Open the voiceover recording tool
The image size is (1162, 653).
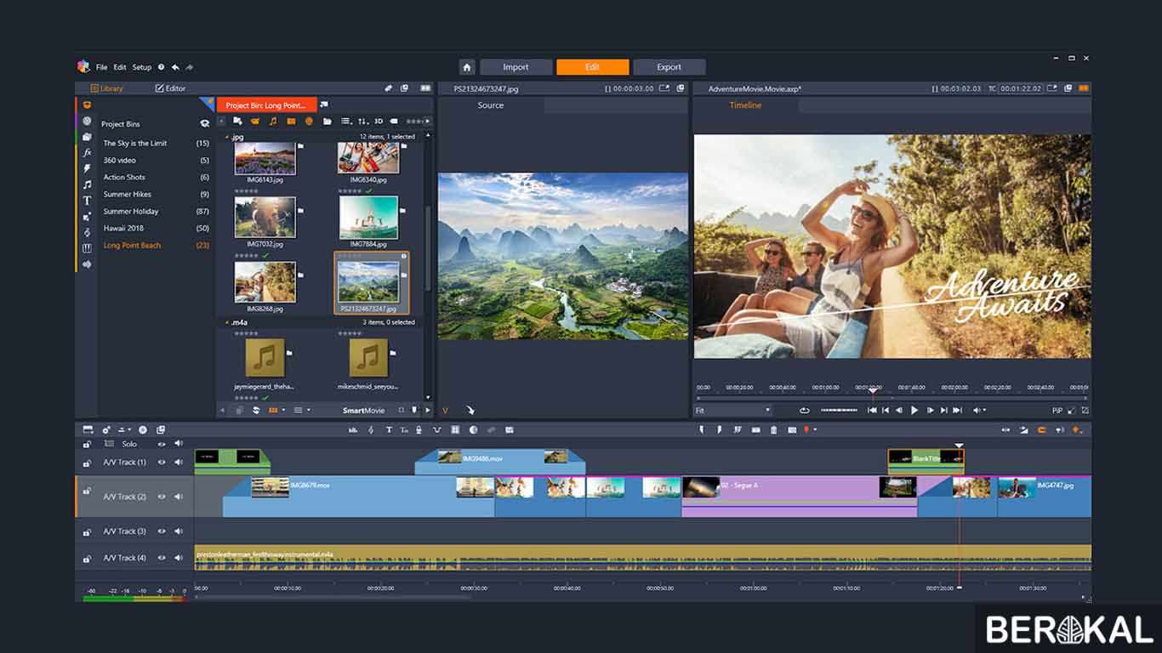[419, 429]
